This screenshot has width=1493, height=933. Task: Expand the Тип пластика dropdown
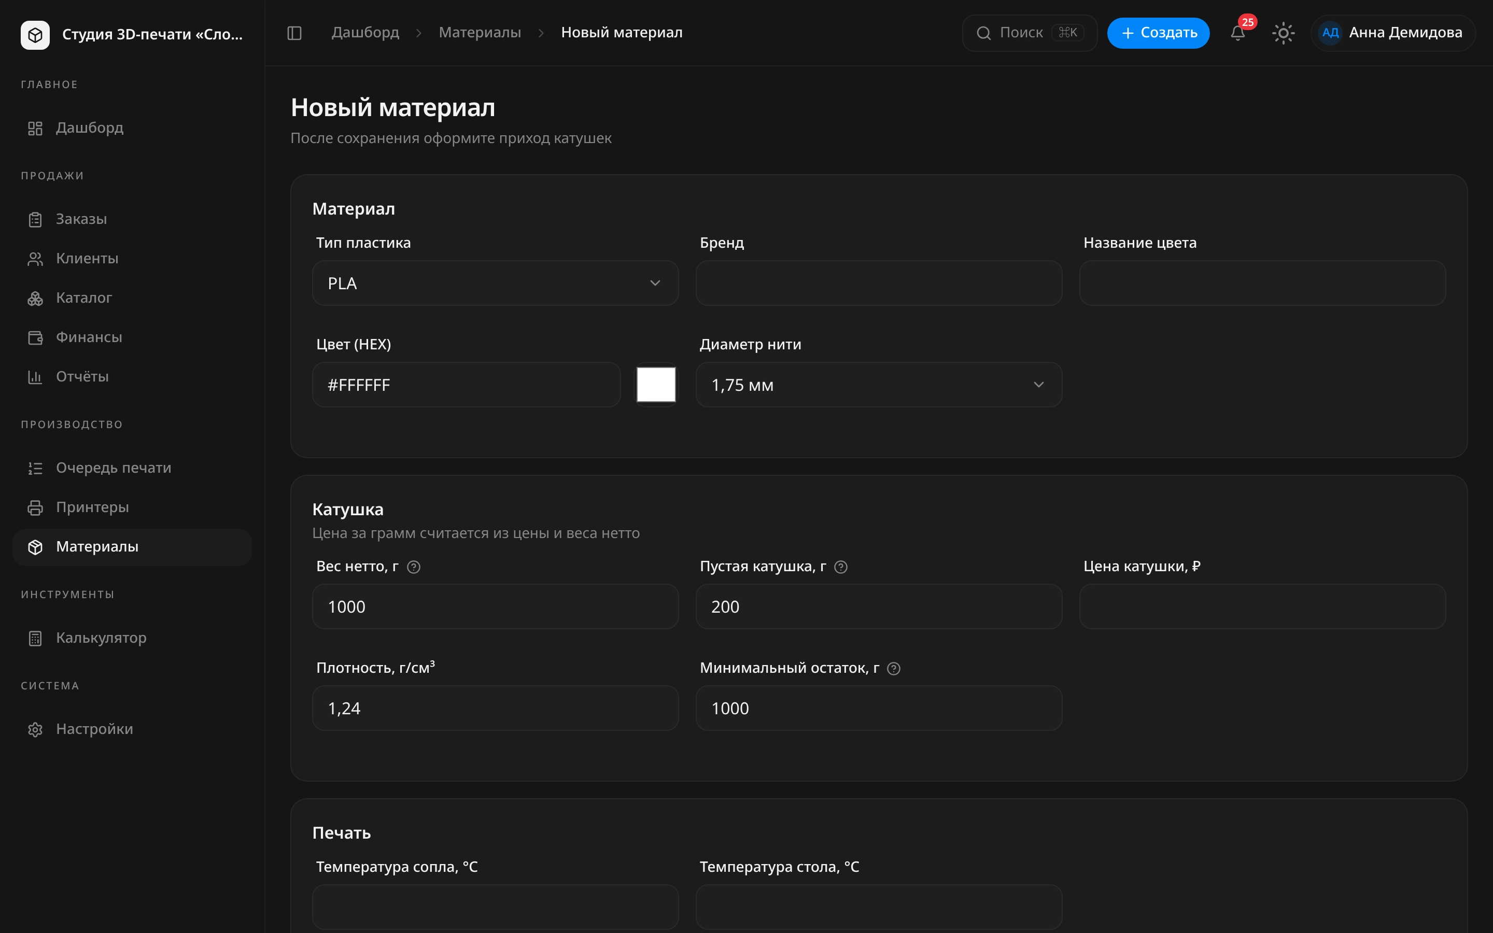(496, 283)
